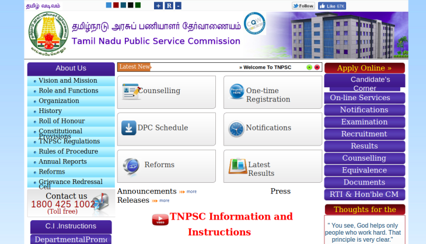This screenshot has height=244, width=426.
Task: Click the Latest News label
Action: coord(134,67)
